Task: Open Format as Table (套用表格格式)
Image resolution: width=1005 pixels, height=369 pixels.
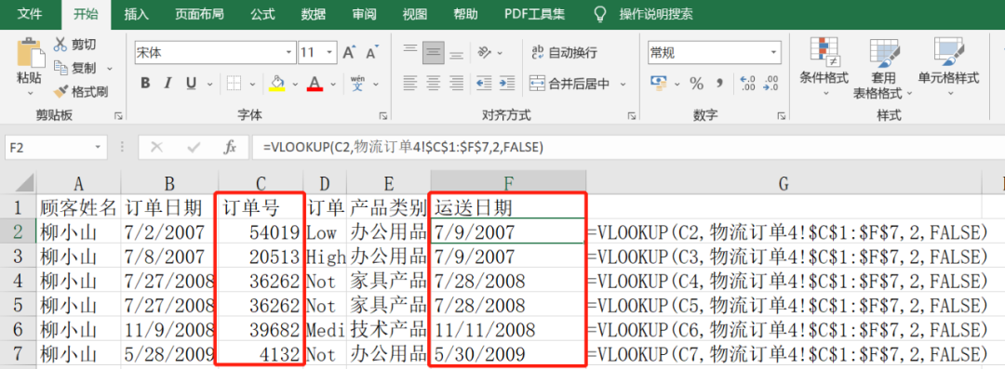Action: tap(882, 69)
